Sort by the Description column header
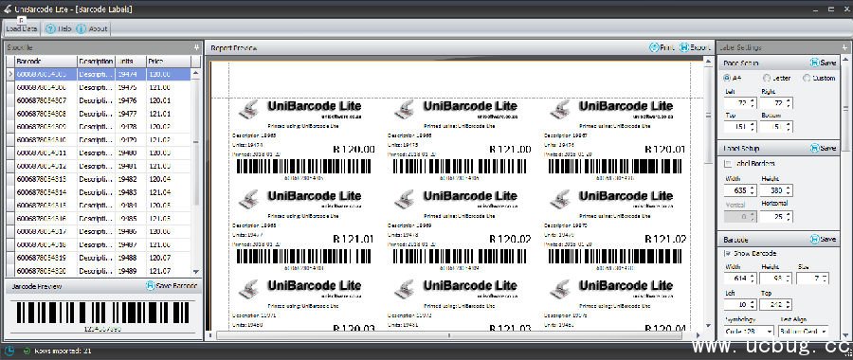The image size is (853, 360). point(97,62)
